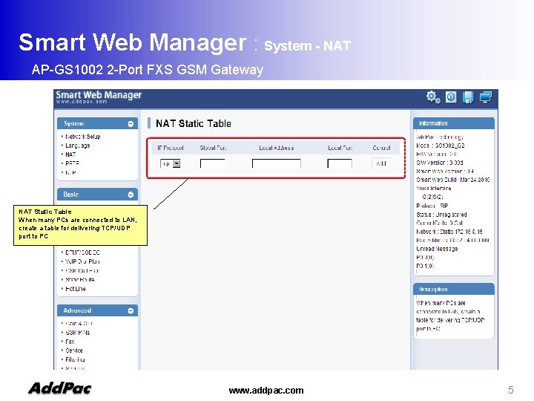The height and width of the screenshot is (401, 534).
Task: Click the NAT Static Table heading
Action: pos(193,123)
